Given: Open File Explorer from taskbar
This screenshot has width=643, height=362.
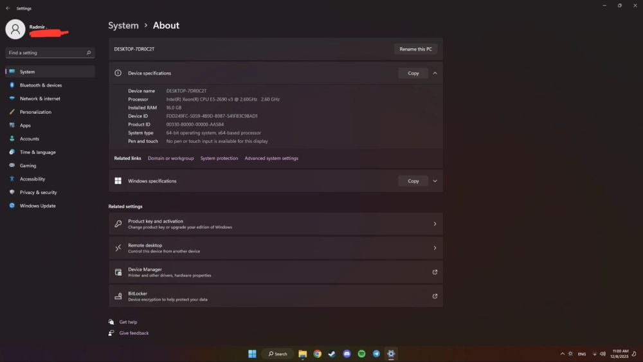Looking at the screenshot, I should (303, 354).
